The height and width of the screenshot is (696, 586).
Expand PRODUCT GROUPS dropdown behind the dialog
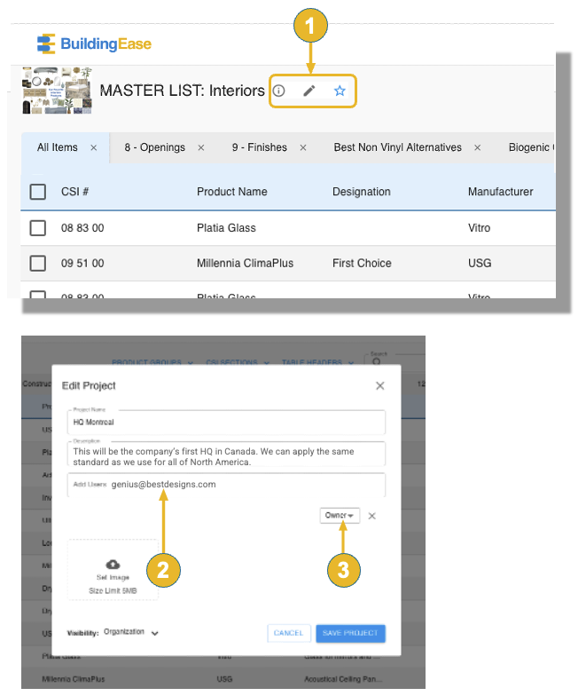tap(152, 362)
